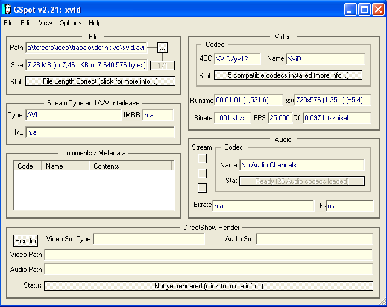387x307 pixels.
Task: Click the Runtime field 00:01:01
Action: 248,100
